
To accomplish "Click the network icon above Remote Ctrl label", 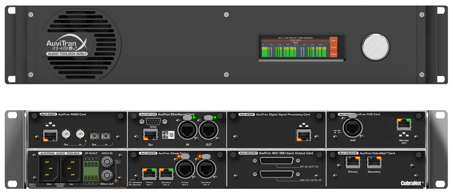I will tap(404, 134).
